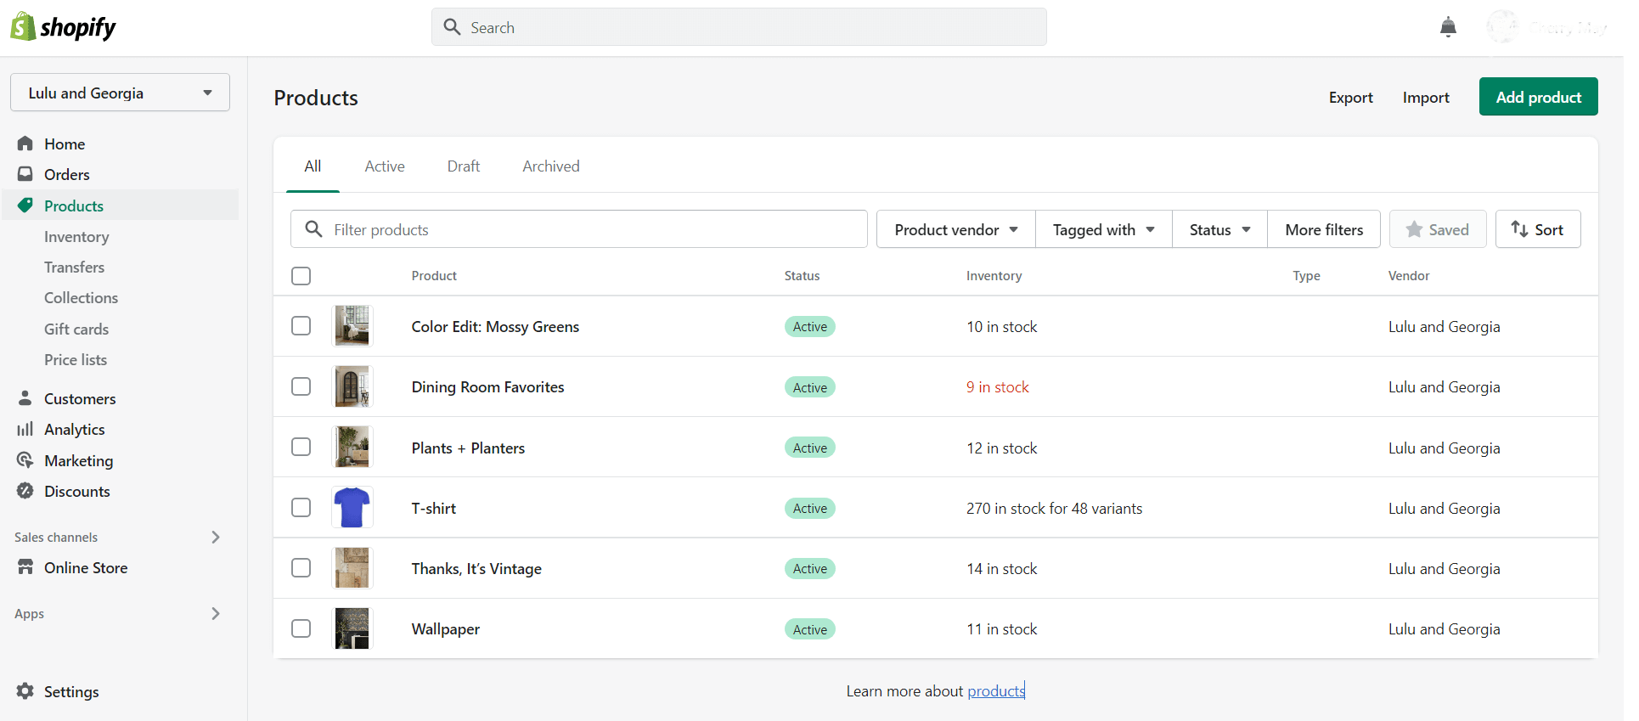Expand the Sales channels section
The image size is (1639, 721).
[x=216, y=537]
